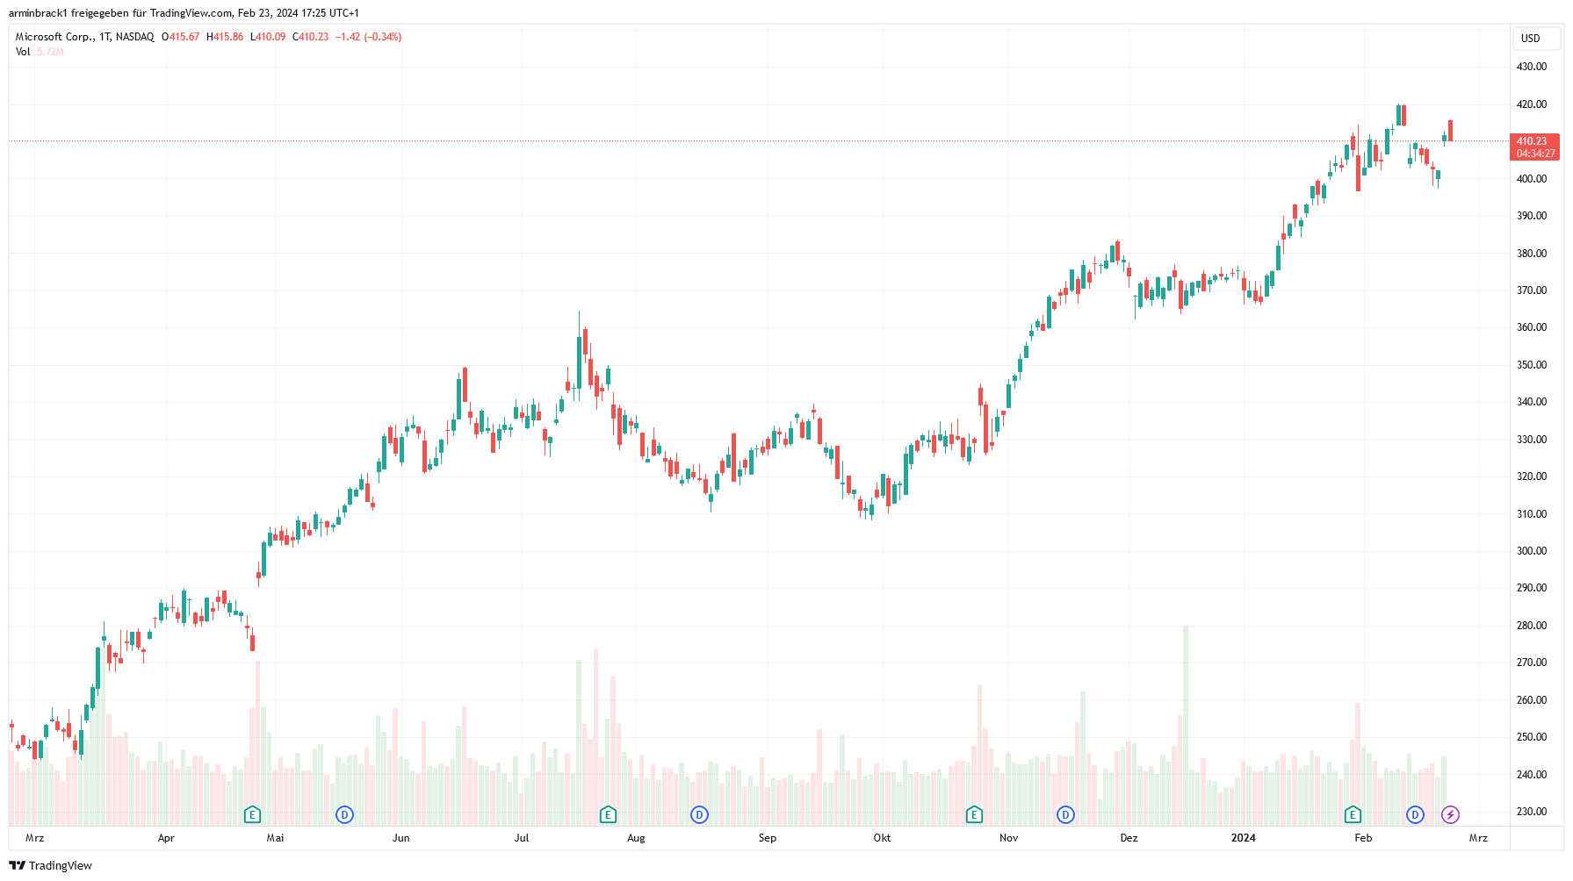Click the earnings E marker before Aug
The image size is (1573, 881).
608,815
